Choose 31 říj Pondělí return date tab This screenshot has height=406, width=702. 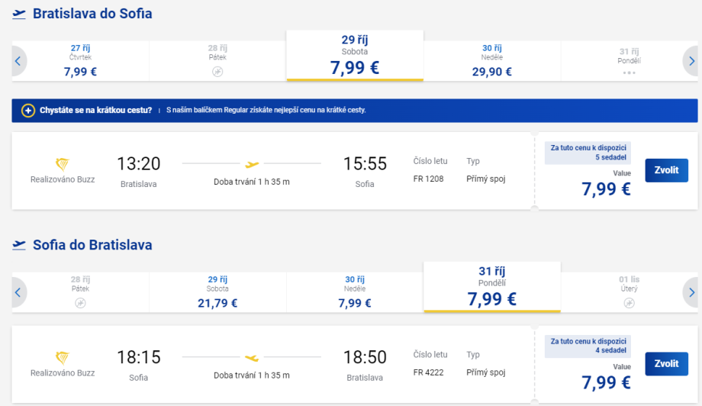(491, 287)
